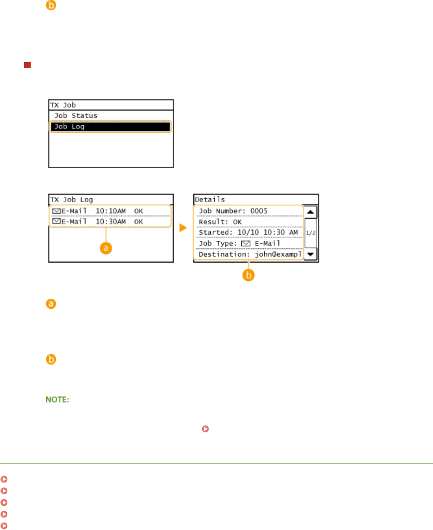Select the Job Number: 0005 row
433x530 pixels.
coord(249,211)
